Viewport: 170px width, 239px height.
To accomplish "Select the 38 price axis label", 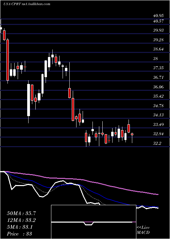I will tap(156, 59).
